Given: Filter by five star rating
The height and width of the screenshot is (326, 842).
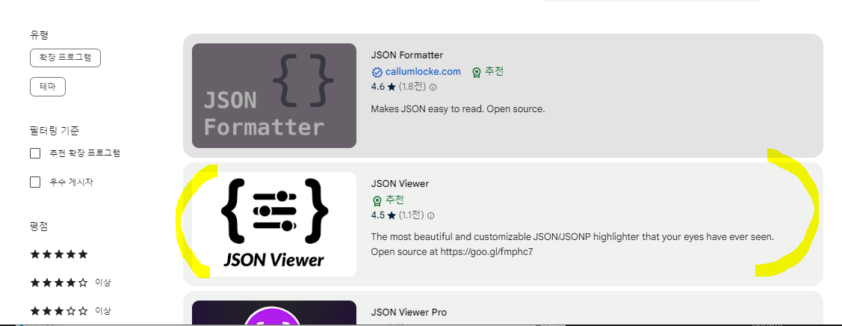Looking at the screenshot, I should point(59,254).
